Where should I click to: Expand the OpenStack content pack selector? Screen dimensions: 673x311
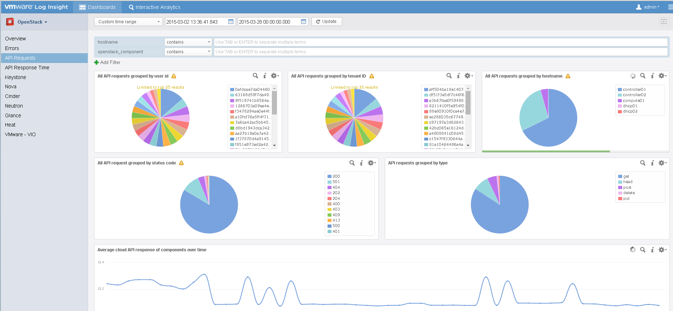point(32,22)
